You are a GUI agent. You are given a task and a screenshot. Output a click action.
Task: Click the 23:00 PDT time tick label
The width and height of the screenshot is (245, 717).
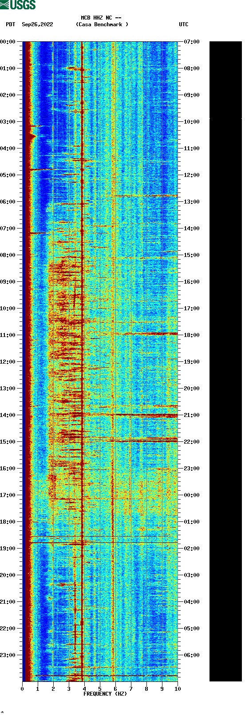tap(8, 655)
